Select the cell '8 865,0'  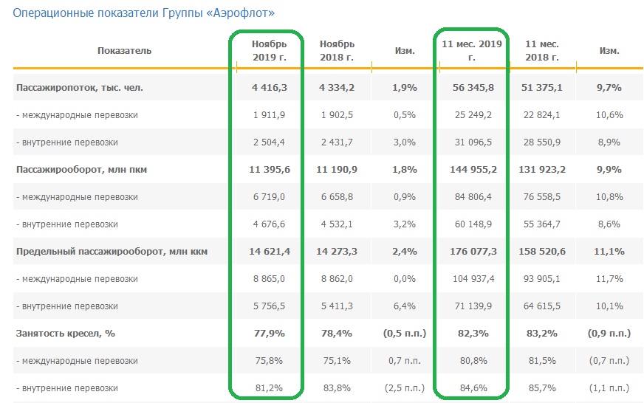(x=269, y=279)
